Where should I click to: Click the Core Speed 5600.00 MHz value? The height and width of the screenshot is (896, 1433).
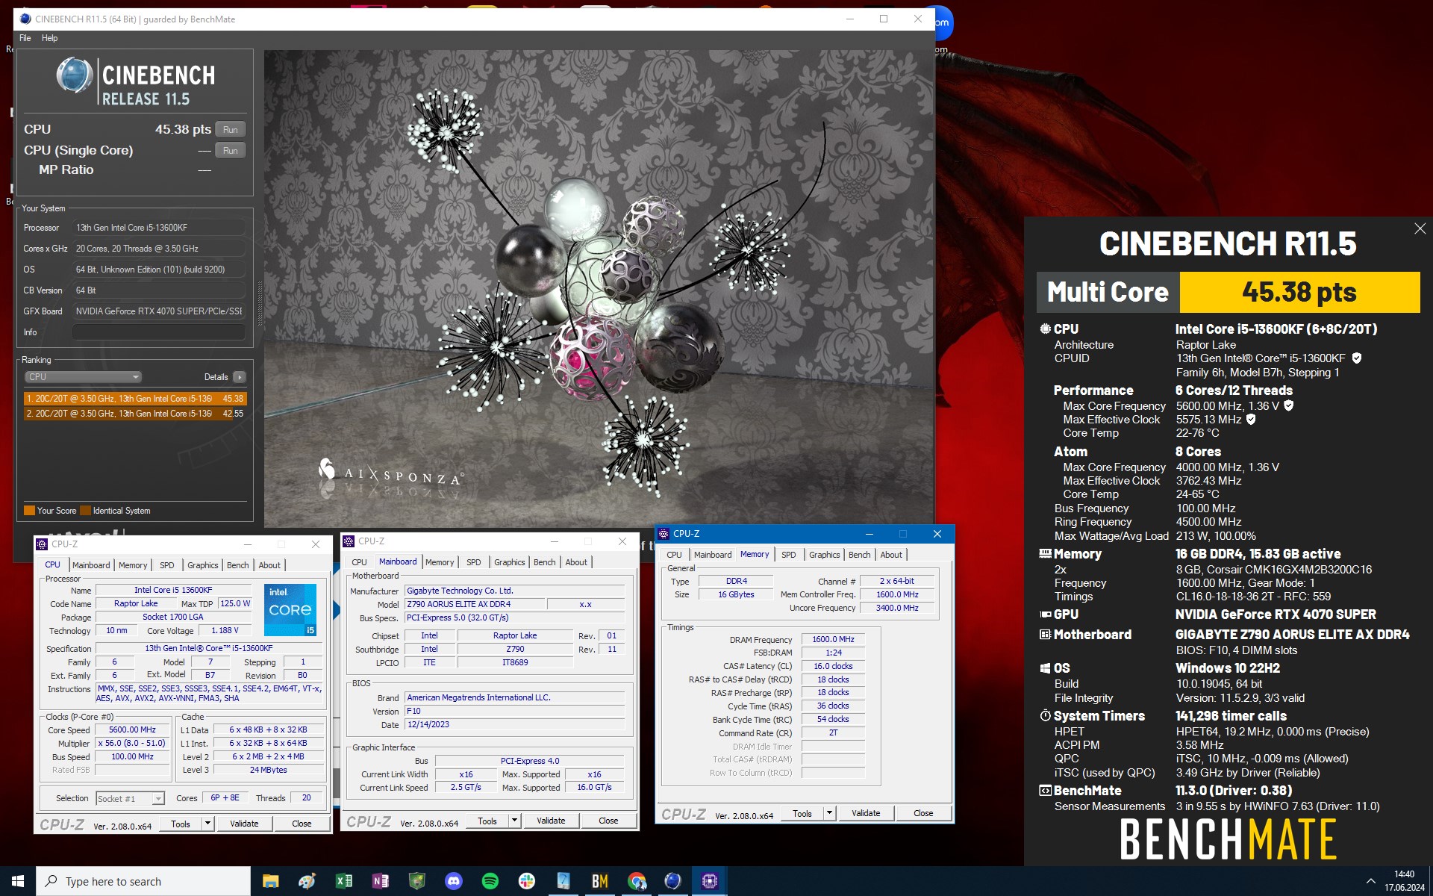coord(133,729)
